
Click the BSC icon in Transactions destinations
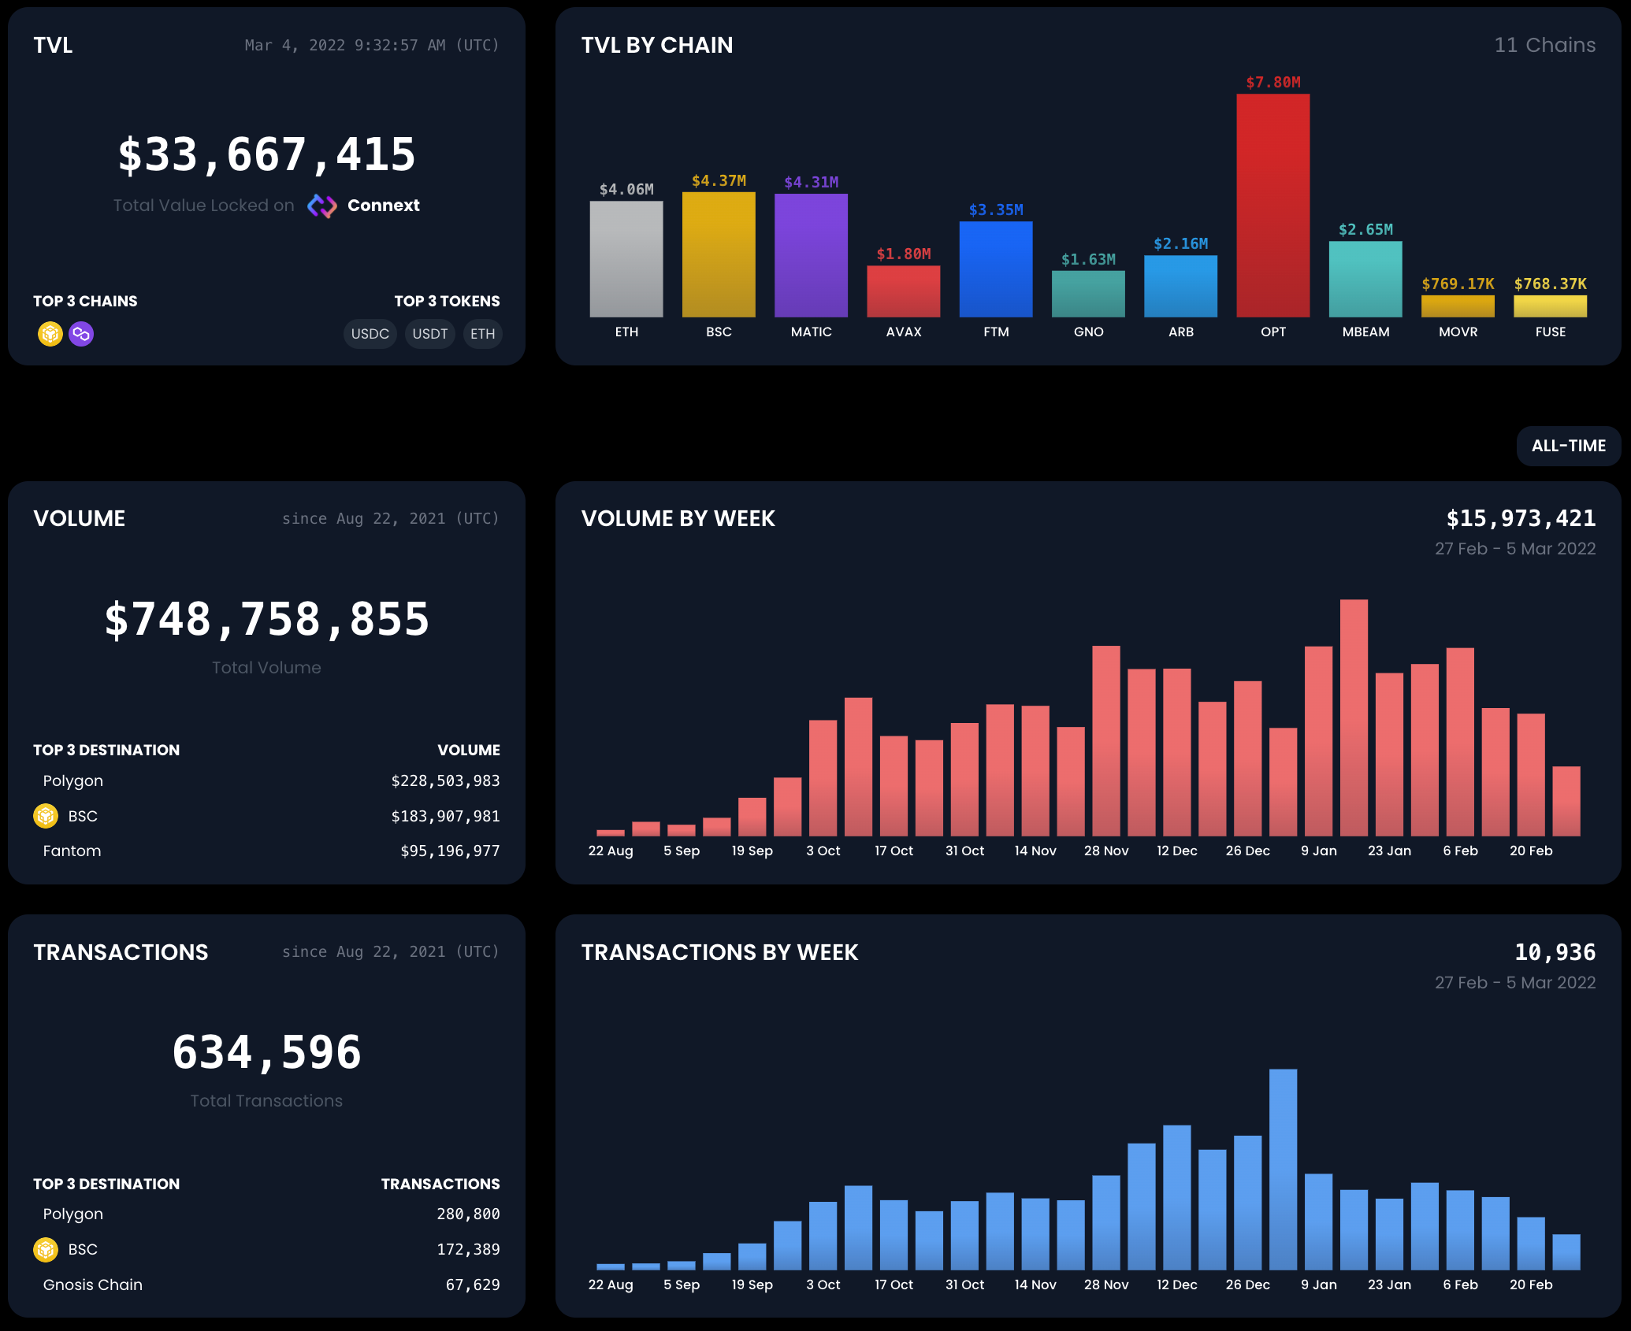(46, 1249)
